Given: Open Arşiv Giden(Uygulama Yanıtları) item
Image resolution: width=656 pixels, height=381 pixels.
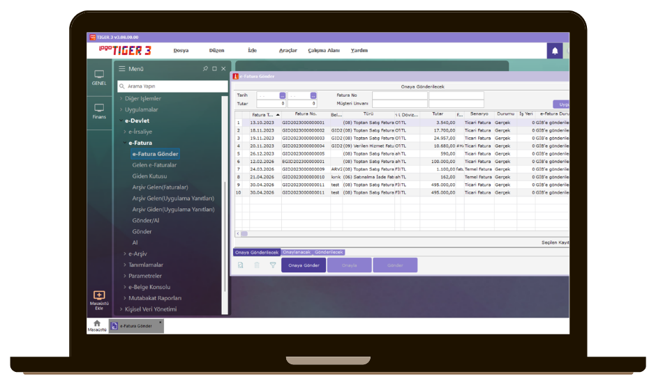Looking at the screenshot, I should [173, 209].
